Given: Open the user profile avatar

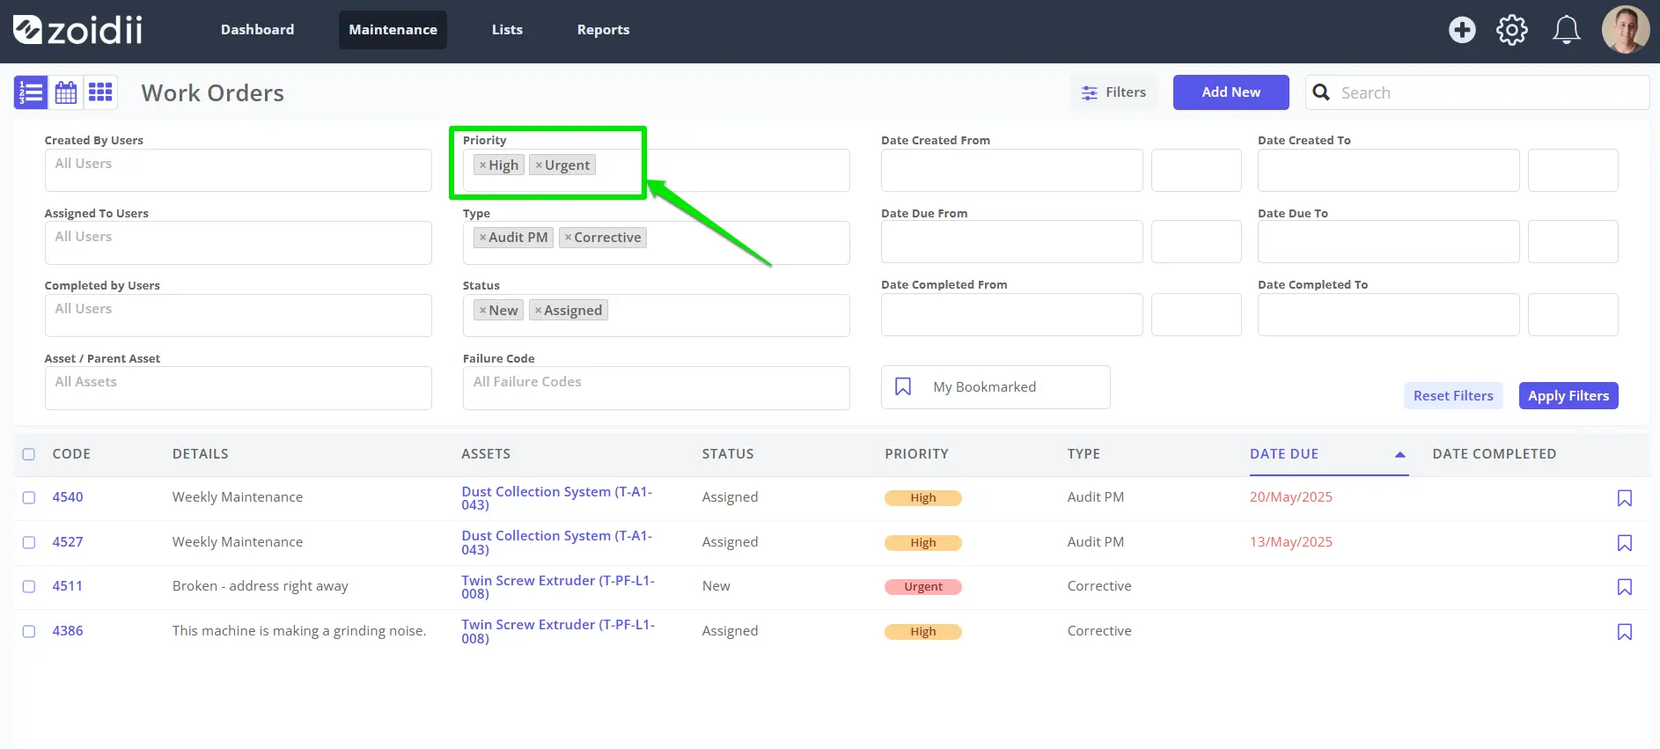Looking at the screenshot, I should [x=1626, y=30].
